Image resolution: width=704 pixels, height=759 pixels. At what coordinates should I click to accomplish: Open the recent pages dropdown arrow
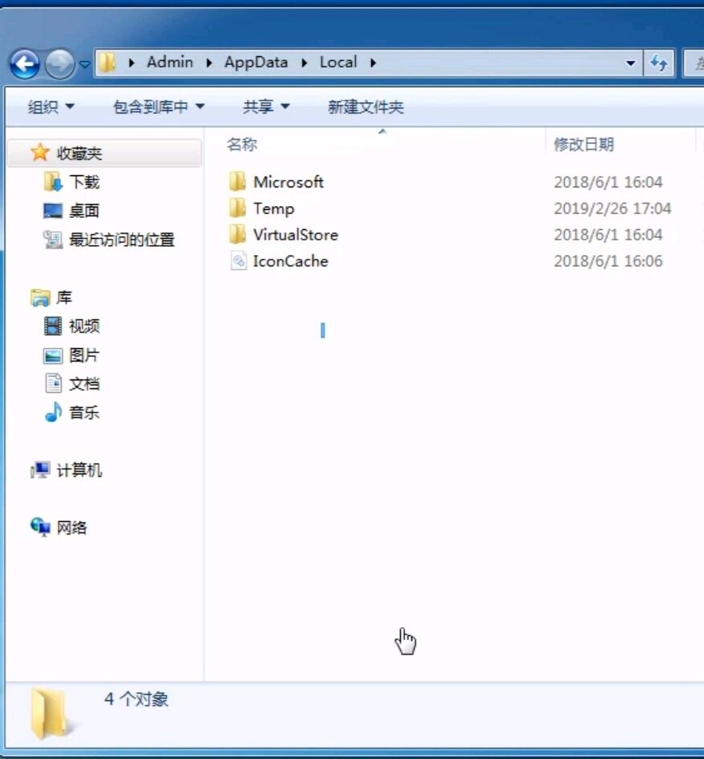tap(84, 64)
